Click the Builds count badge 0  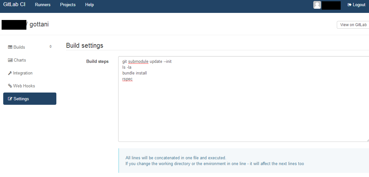click(50, 47)
